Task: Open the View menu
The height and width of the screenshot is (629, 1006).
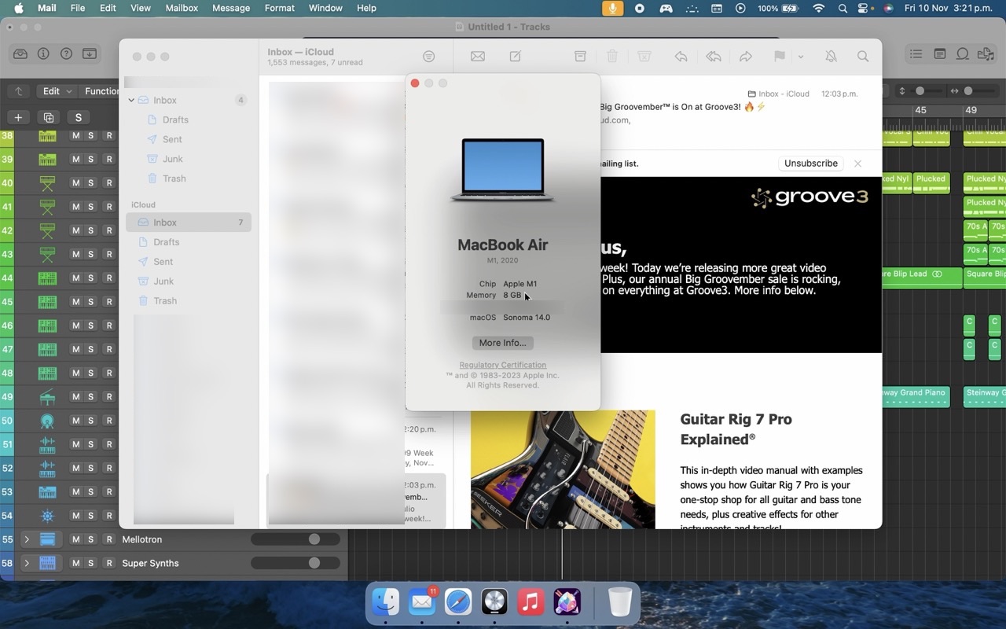Action: point(140,8)
